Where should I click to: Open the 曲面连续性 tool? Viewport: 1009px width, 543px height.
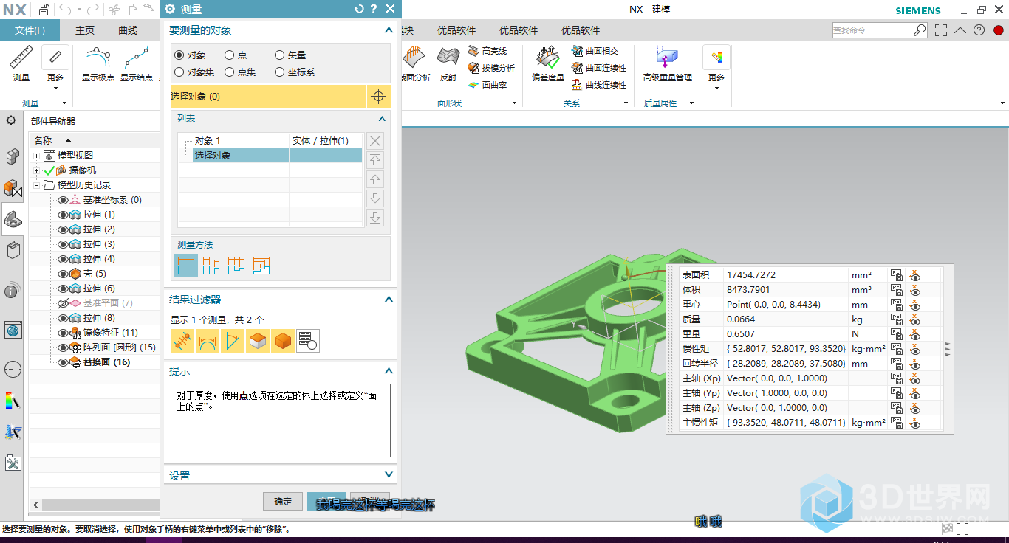point(599,68)
